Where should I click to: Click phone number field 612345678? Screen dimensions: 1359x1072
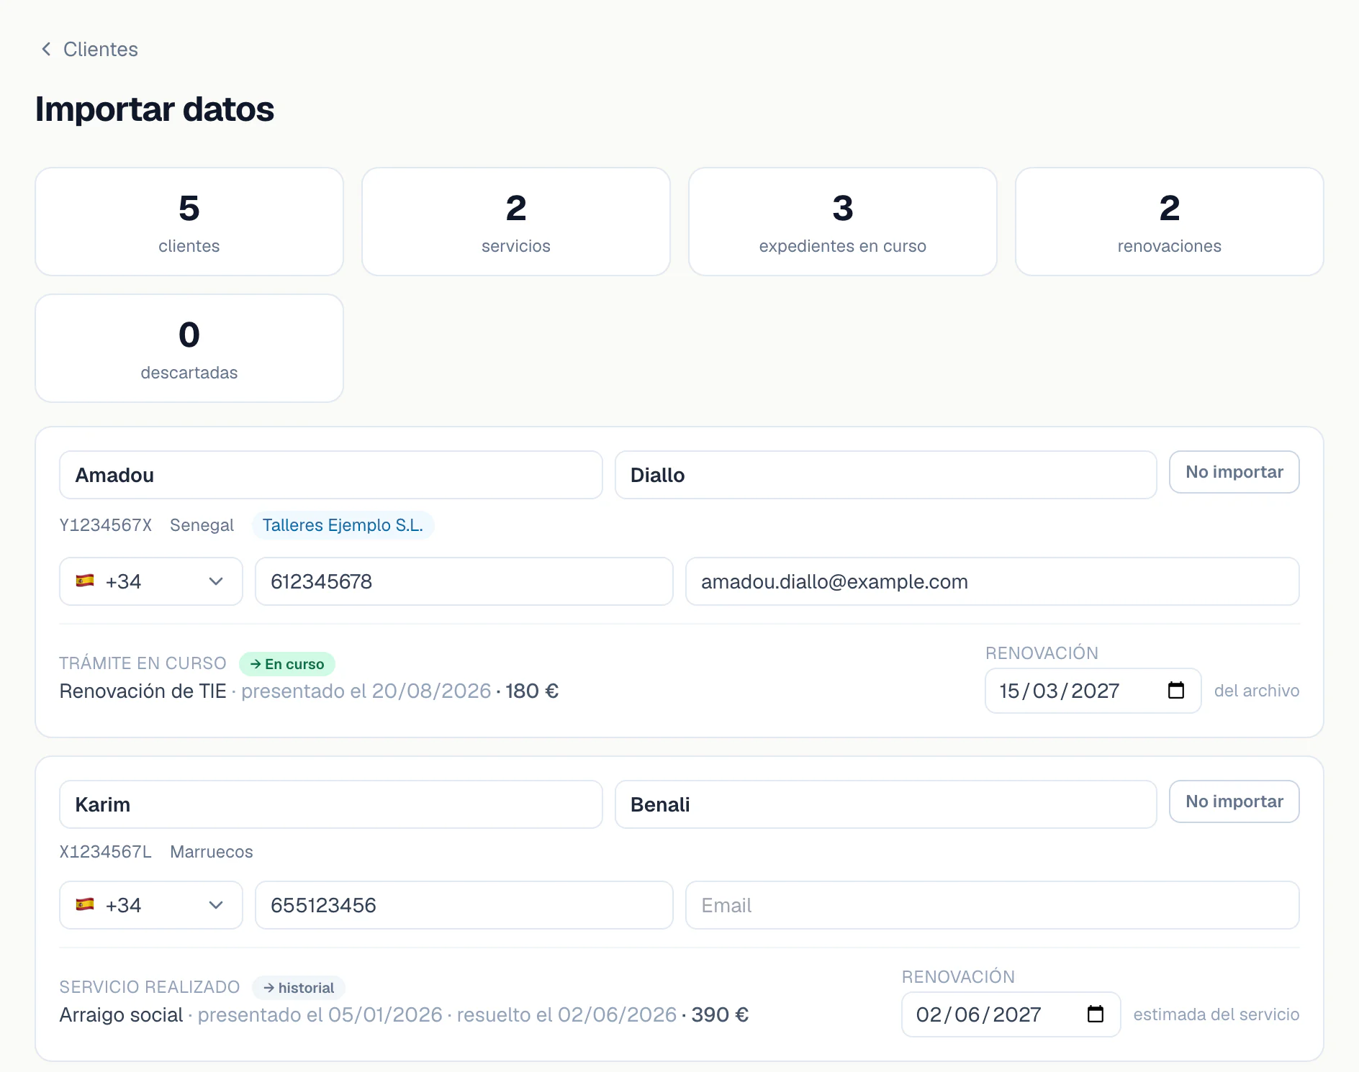[x=464, y=581]
